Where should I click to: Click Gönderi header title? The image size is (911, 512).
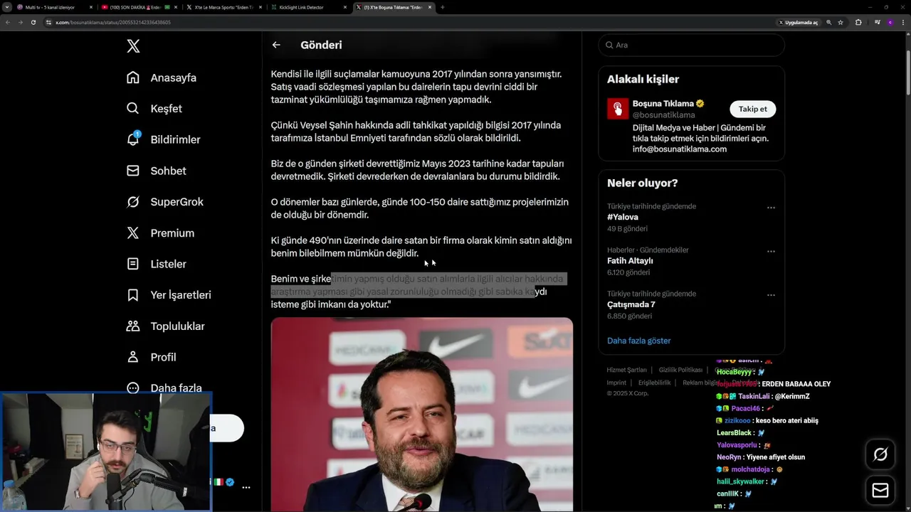[x=321, y=45]
